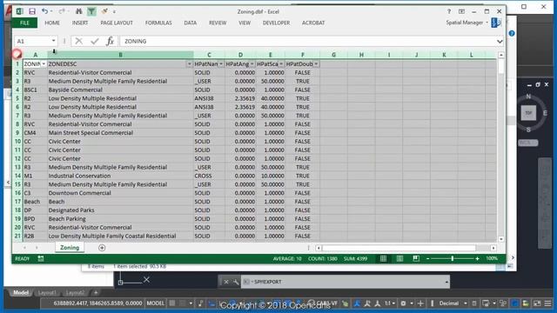This screenshot has height=313, width=557.
Task: Open Find binoculars icon in Quick Access
Action: tap(79, 11)
